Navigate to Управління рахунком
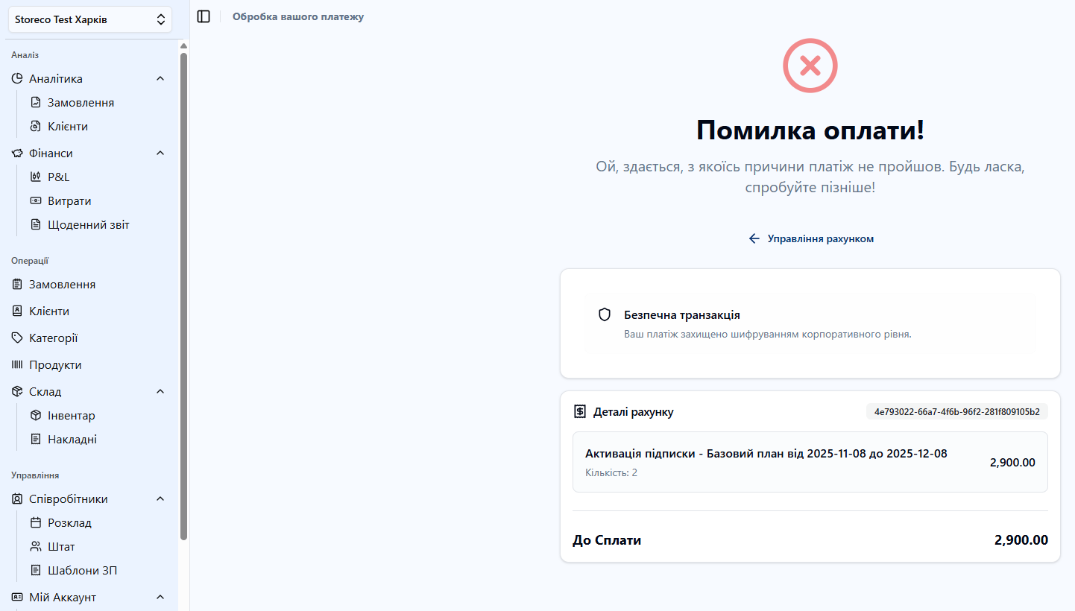The width and height of the screenshot is (1075, 611). (x=810, y=238)
